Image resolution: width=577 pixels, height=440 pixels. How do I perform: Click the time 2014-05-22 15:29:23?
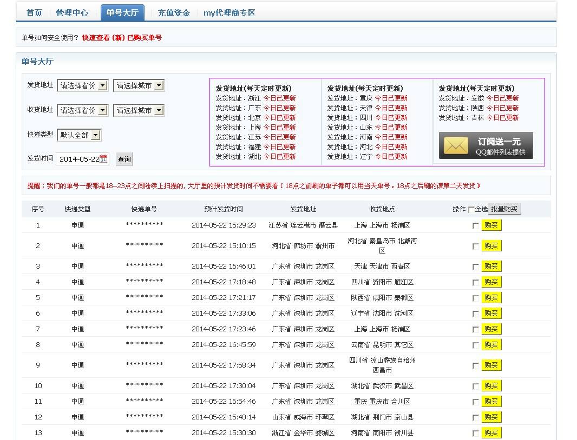224,225
